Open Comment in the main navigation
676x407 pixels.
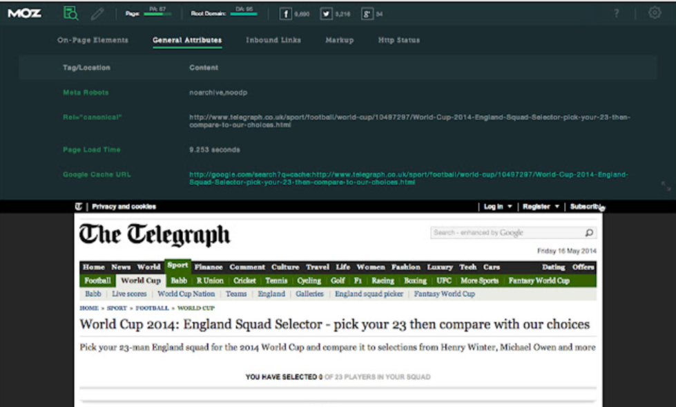[x=247, y=267]
